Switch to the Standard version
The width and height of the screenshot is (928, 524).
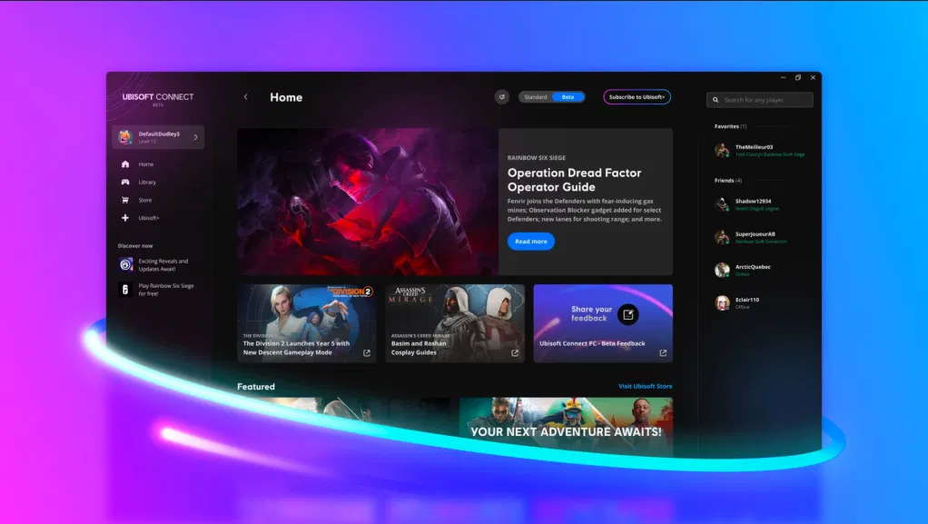pyautogui.click(x=536, y=97)
